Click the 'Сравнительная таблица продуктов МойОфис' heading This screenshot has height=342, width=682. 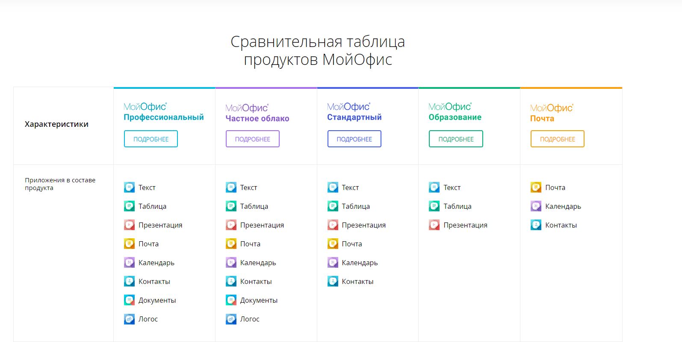[318, 50]
